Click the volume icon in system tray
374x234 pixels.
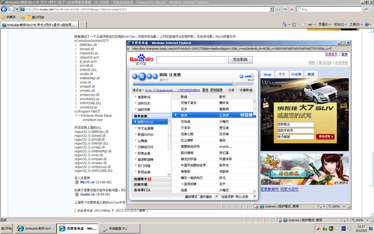pos(350,229)
